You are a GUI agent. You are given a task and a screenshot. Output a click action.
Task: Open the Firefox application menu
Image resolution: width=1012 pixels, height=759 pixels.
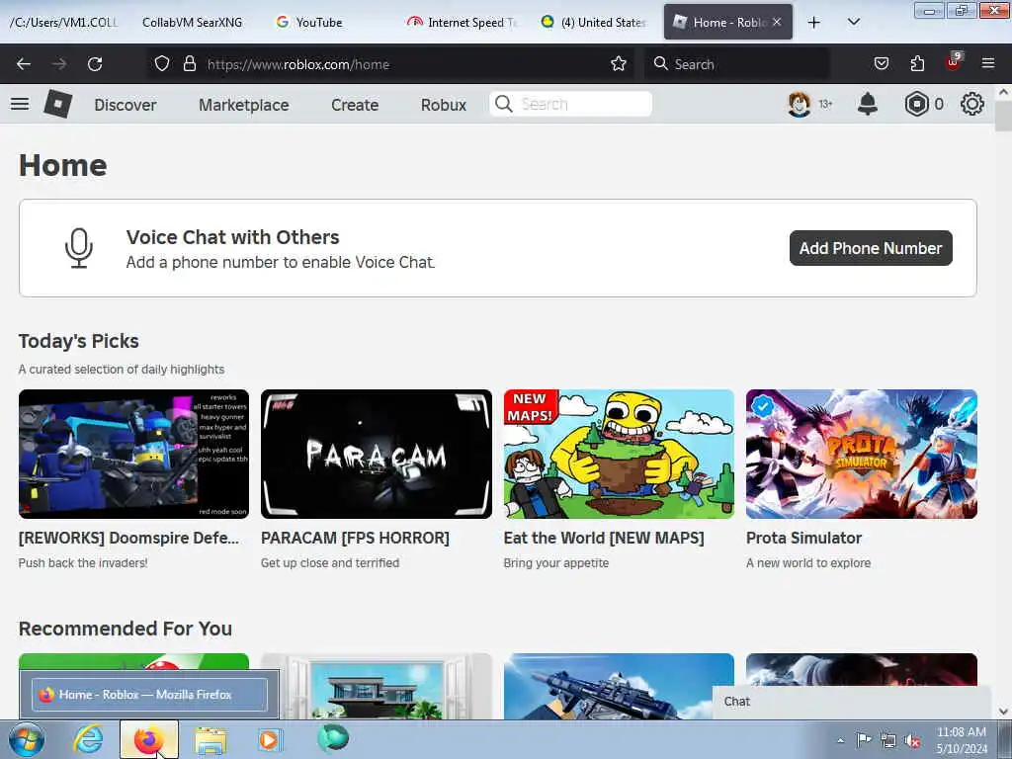click(x=988, y=64)
